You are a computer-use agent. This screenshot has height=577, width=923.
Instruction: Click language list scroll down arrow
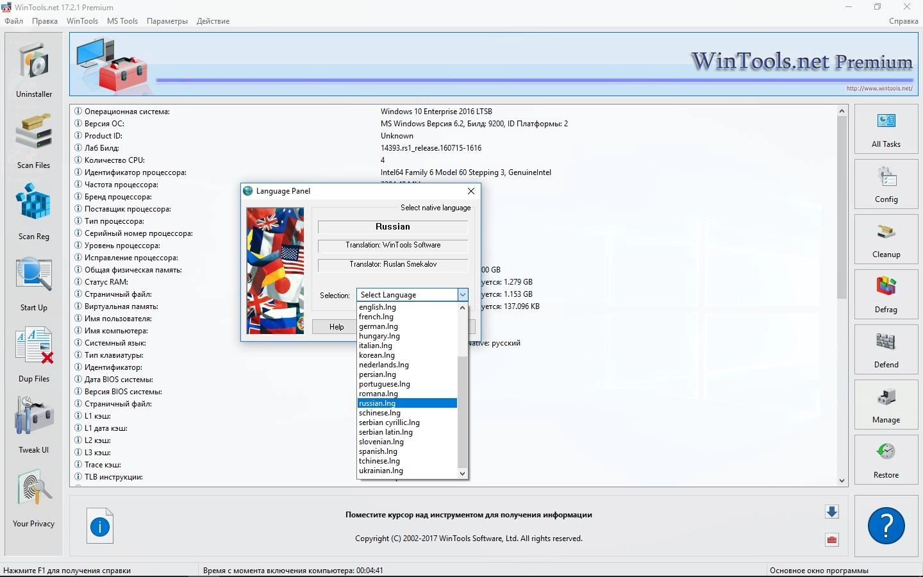tap(462, 473)
